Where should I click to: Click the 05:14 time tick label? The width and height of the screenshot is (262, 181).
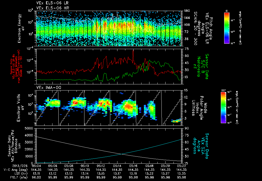(x=117, y=166)
